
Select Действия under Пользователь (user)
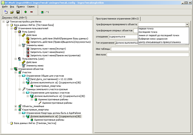[31, 62]
